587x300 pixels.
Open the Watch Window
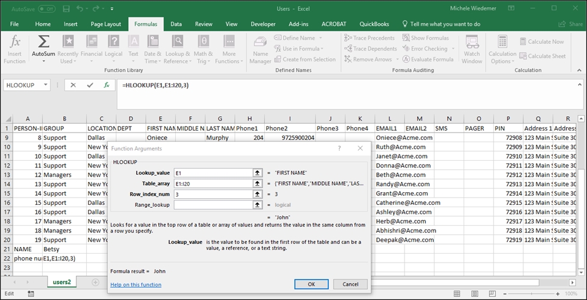[x=471, y=49]
